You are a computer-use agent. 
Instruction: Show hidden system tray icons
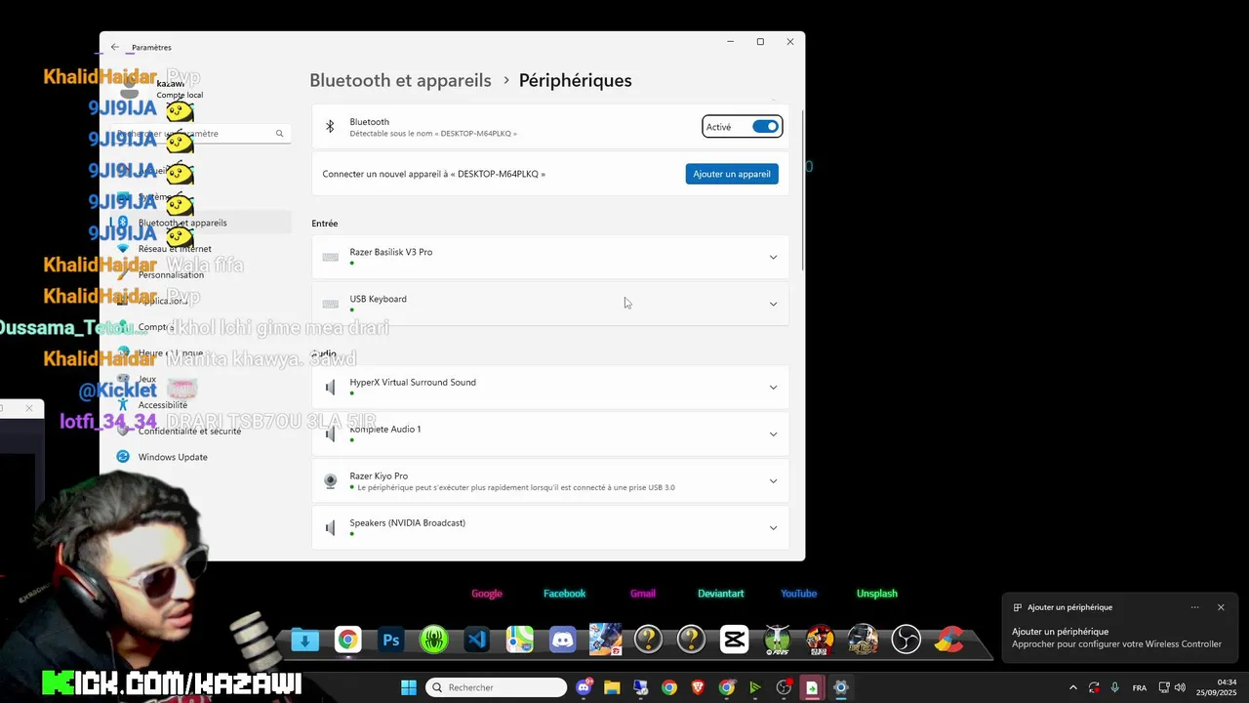click(1073, 687)
